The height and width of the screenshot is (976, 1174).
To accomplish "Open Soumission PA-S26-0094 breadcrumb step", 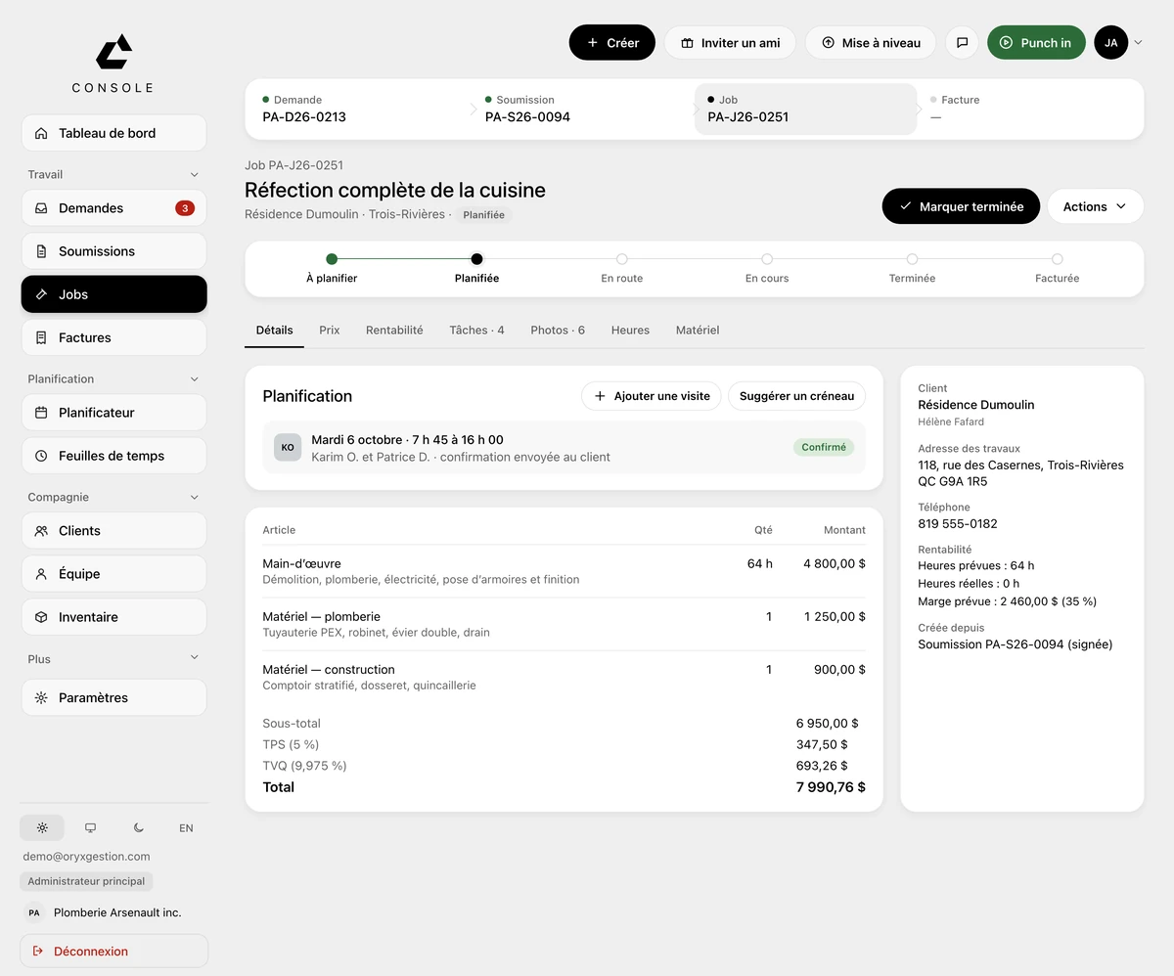I will point(583,109).
